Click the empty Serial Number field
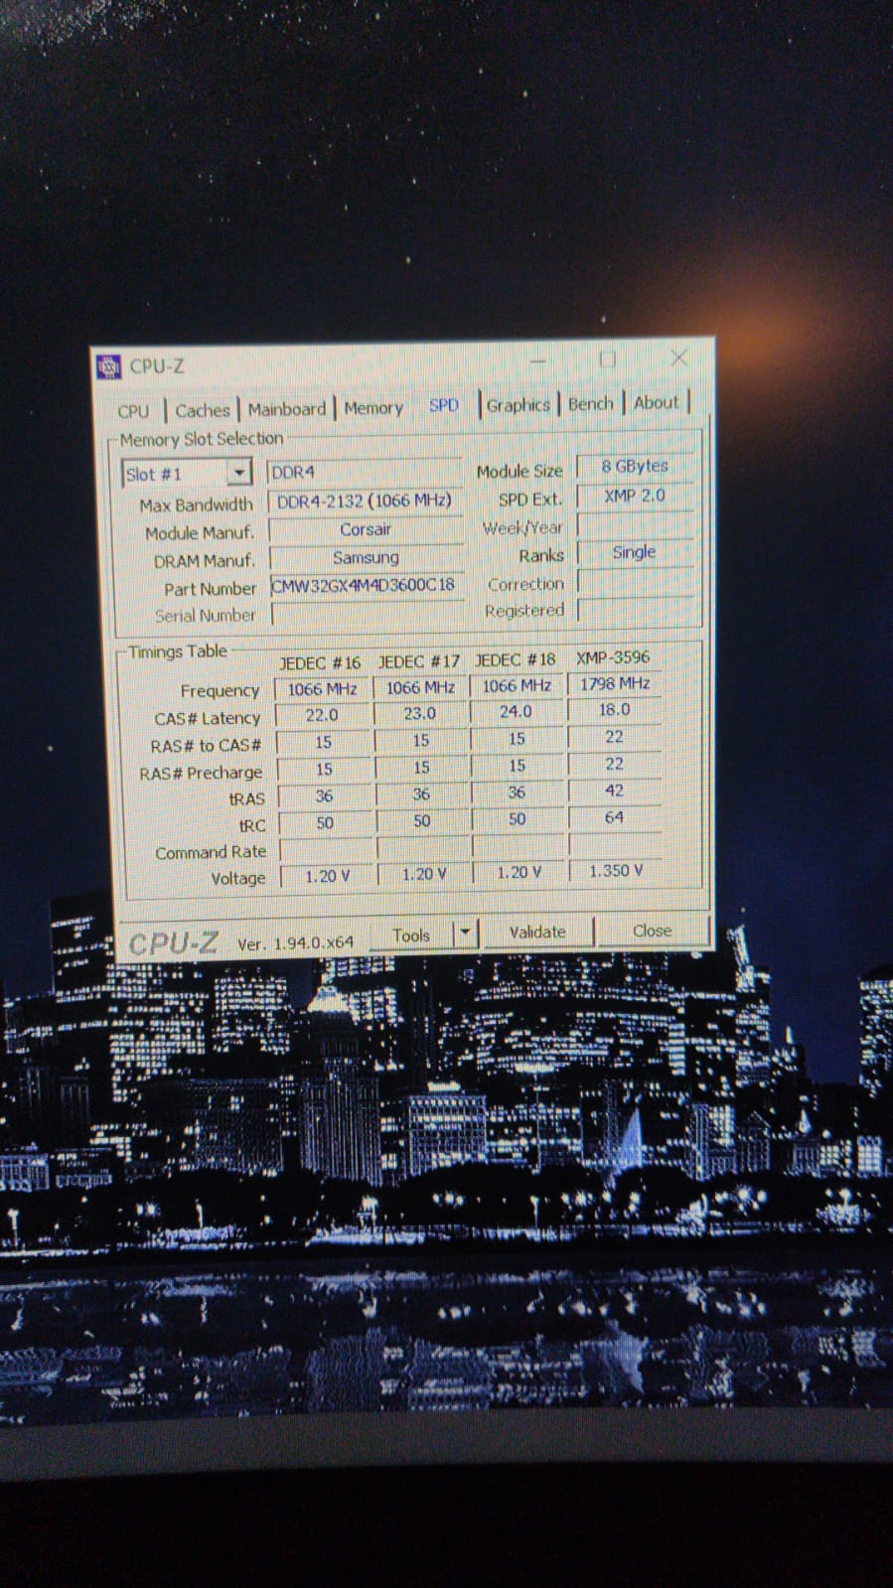This screenshot has height=1588, width=893. click(366, 614)
